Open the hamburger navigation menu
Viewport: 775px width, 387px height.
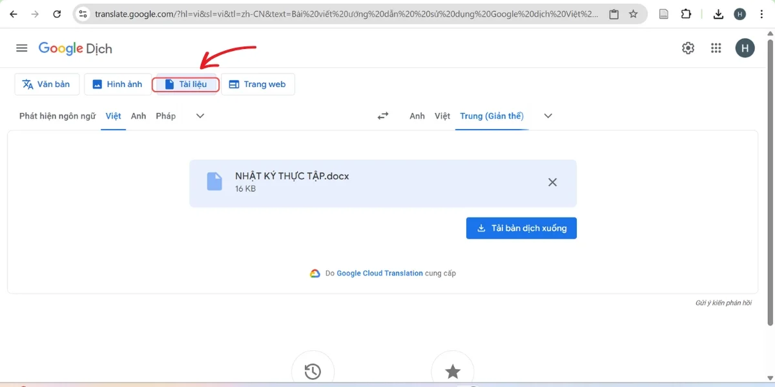pyautogui.click(x=21, y=47)
